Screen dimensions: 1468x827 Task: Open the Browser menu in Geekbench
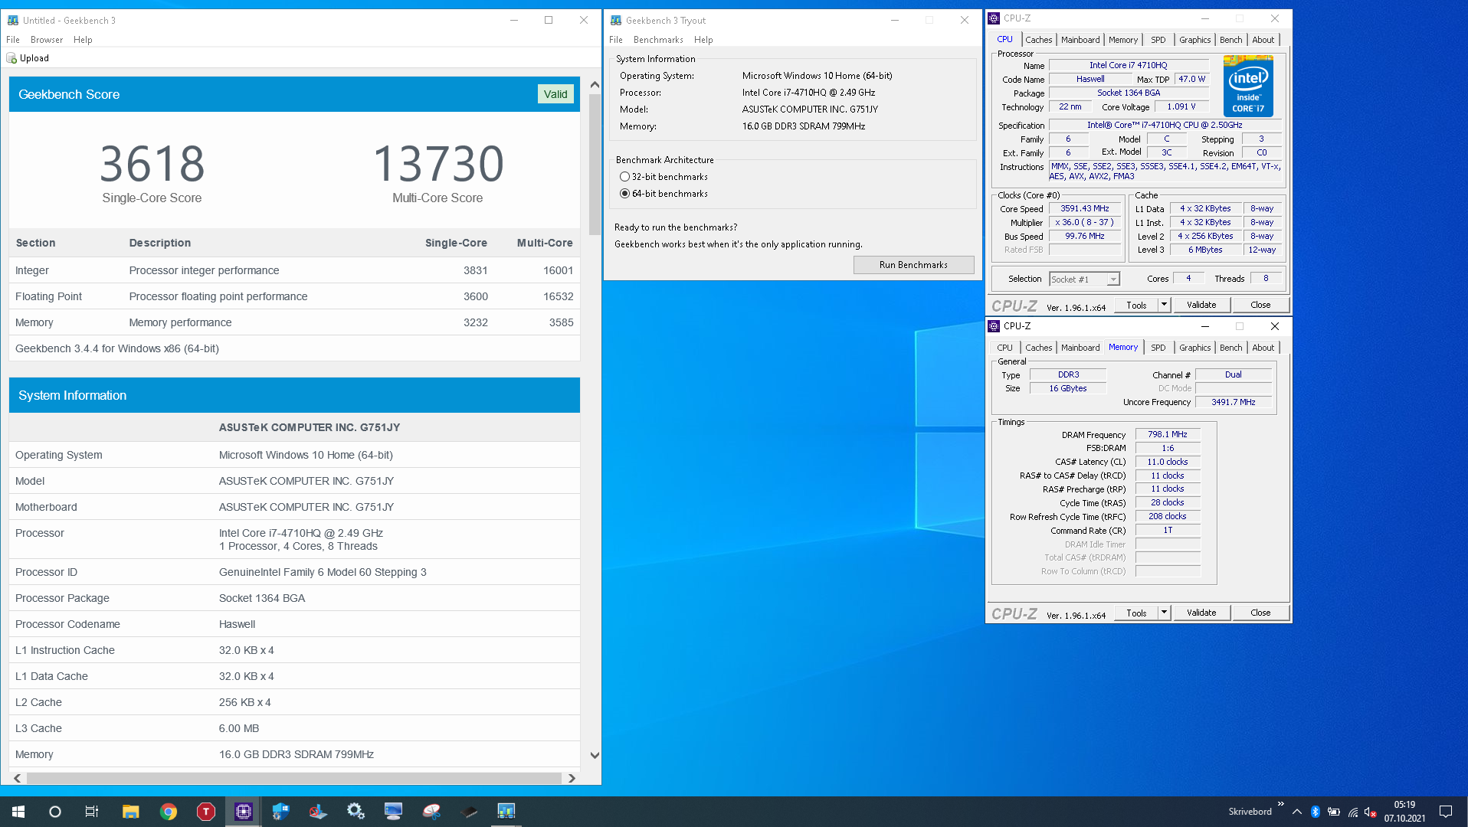(x=47, y=40)
